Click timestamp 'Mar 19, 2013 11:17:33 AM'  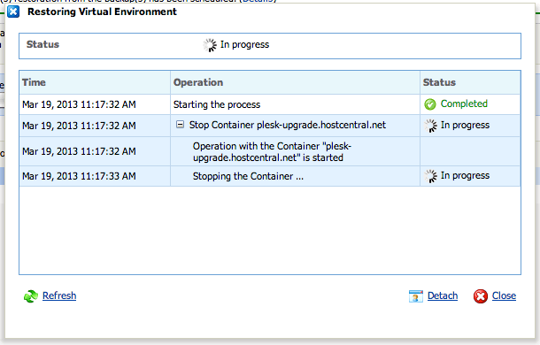(x=79, y=176)
